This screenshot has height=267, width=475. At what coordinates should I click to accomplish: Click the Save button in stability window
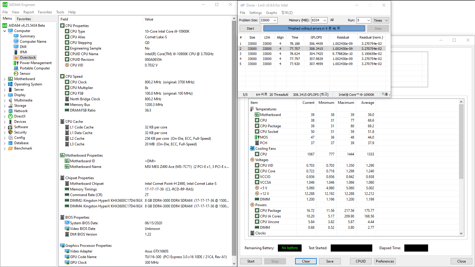point(330,261)
